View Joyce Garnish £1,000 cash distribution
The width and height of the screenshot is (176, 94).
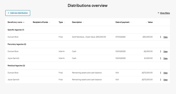coord(166,58)
